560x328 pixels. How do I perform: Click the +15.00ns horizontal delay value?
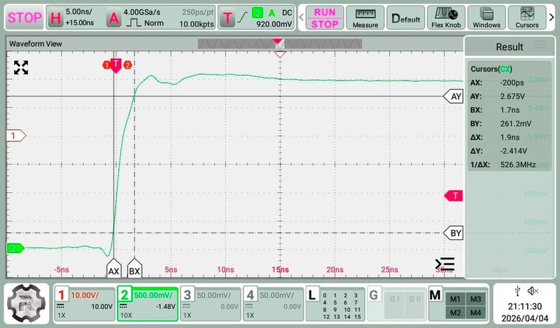pos(80,23)
